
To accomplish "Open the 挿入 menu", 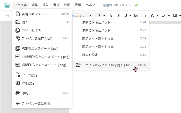I will (x=45, y=5).
